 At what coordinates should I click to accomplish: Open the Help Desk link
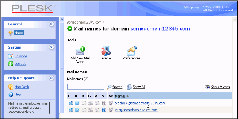coord(22,87)
